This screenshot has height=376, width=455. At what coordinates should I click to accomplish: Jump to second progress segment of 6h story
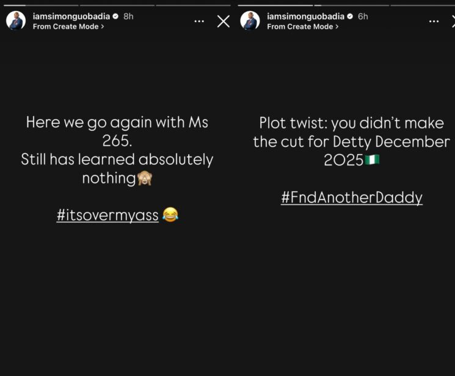pos(351,6)
